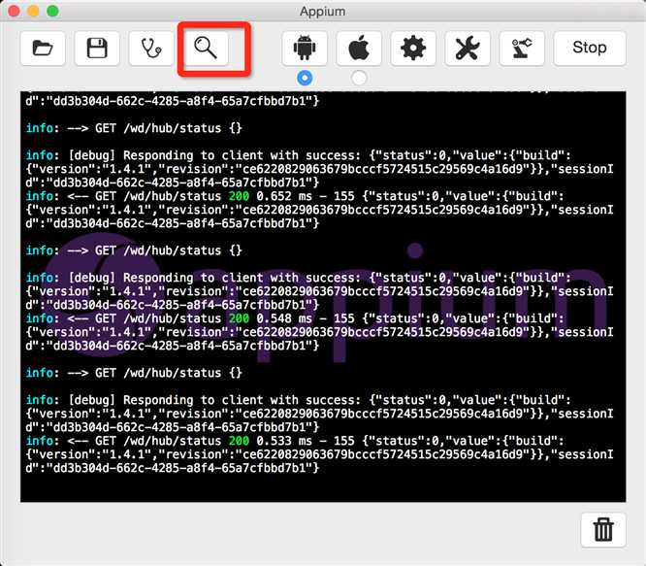Viewport: 646px width, 566px height.
Task: Stop the Appium server
Action: point(590,49)
